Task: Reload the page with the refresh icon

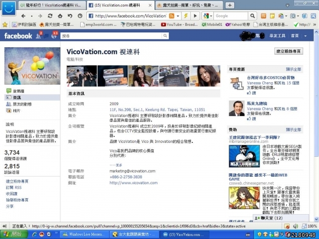Action: pyautogui.click(x=50, y=16)
